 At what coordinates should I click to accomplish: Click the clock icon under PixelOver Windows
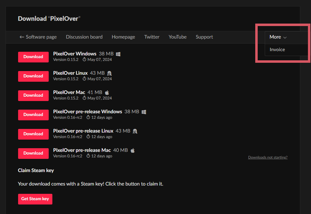pos(85,60)
